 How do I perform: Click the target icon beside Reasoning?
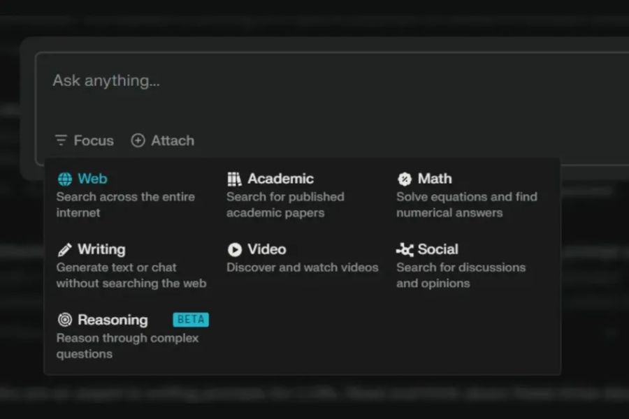point(64,320)
